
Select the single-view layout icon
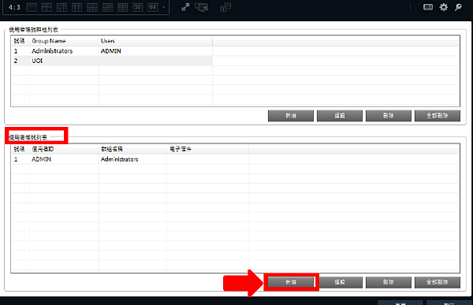(32, 7)
